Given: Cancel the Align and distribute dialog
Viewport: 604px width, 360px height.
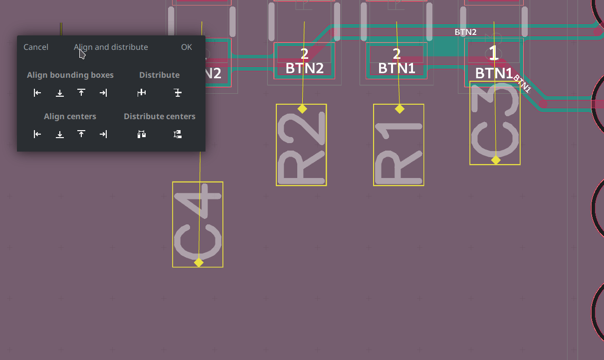Looking at the screenshot, I should pyautogui.click(x=36, y=47).
